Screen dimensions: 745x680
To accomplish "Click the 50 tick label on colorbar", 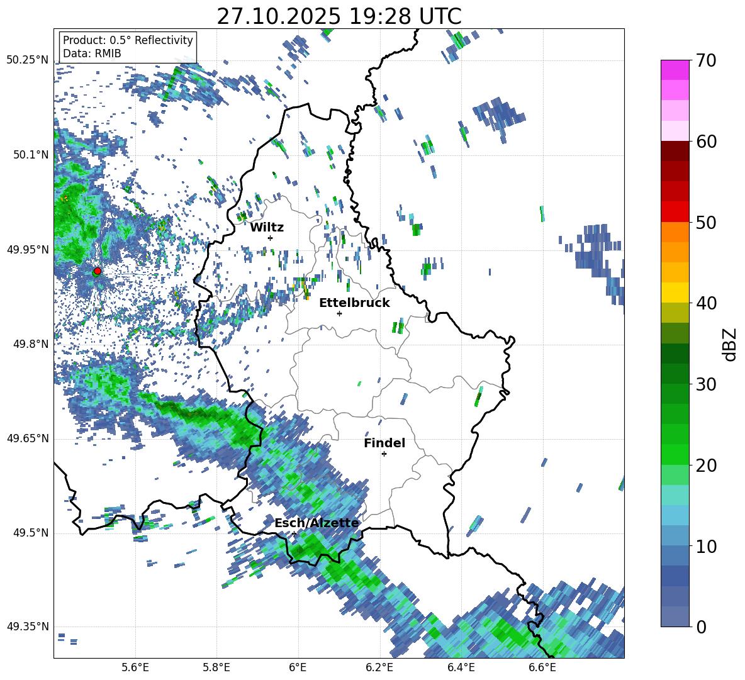I will point(706,223).
